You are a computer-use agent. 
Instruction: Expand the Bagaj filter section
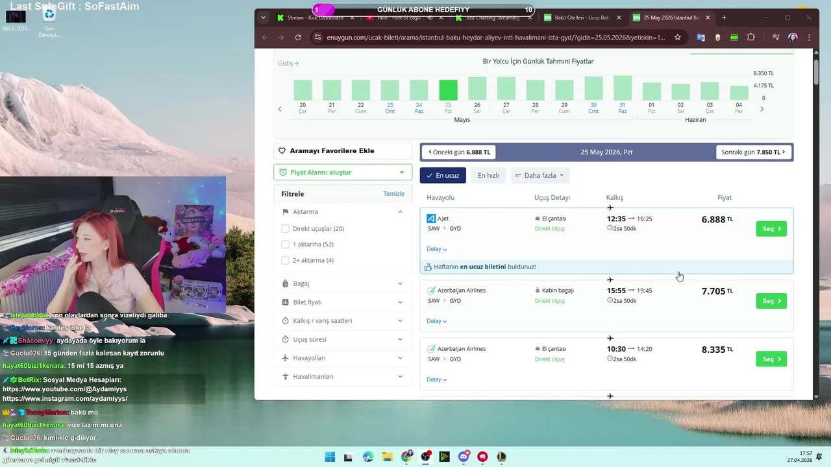click(342, 283)
